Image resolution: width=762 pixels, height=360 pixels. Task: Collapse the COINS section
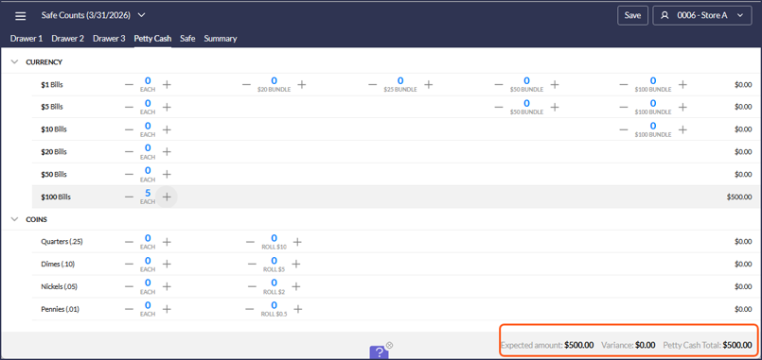[x=15, y=219]
